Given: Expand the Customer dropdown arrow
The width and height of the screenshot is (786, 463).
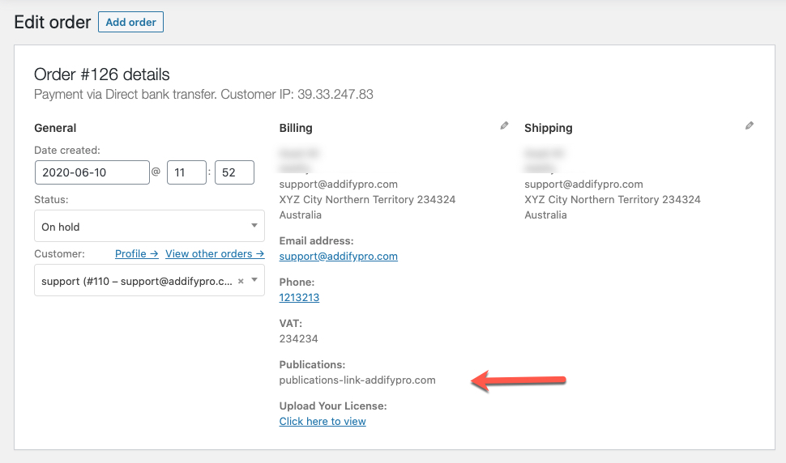Looking at the screenshot, I should click(x=254, y=280).
